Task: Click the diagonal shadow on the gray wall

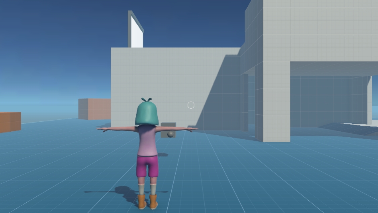Action: [x=223, y=99]
